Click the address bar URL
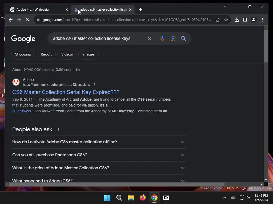Viewport: 273px width, 204px height. point(127,20)
